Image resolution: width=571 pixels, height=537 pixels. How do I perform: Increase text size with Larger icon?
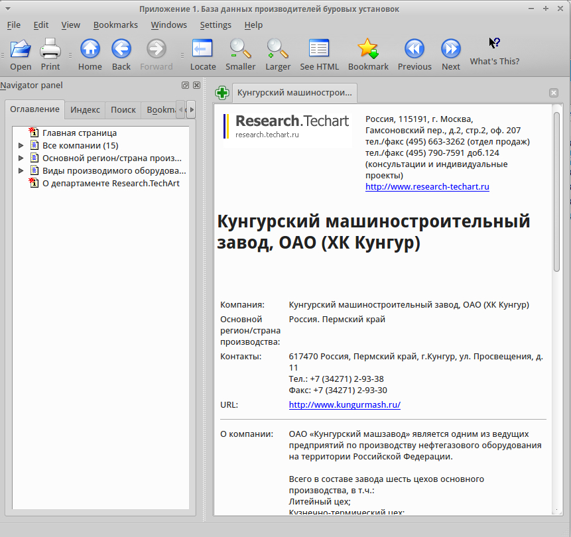278,54
